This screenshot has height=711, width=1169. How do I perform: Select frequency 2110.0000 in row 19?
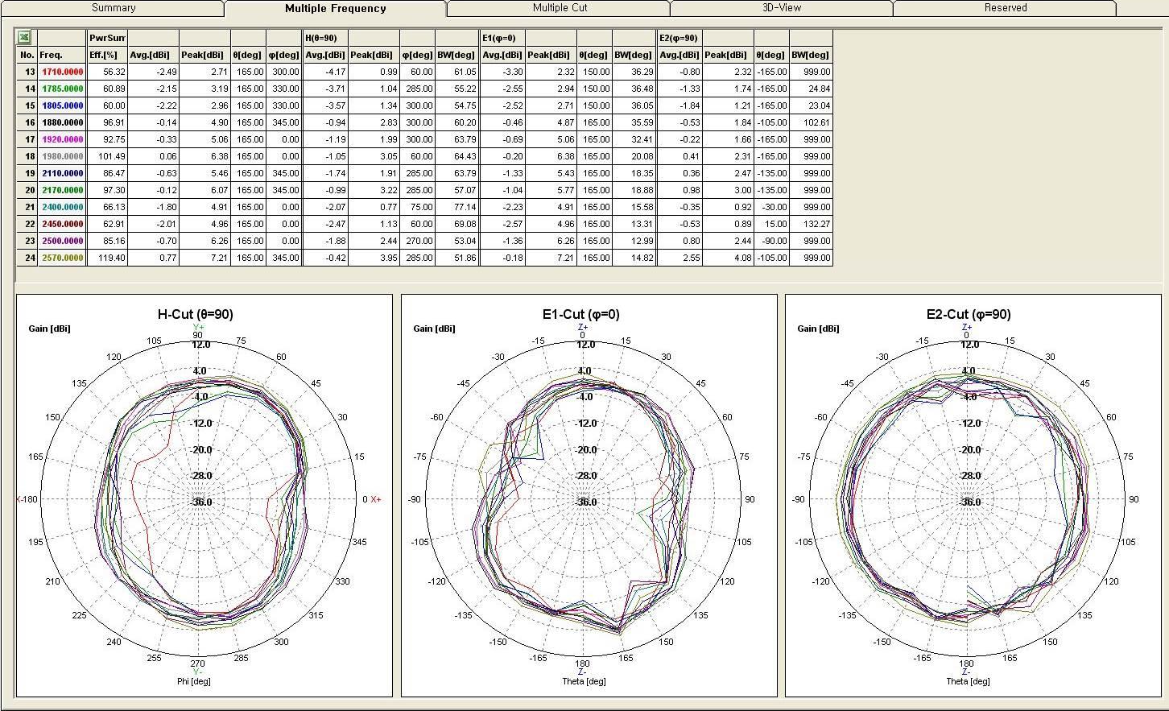point(62,173)
